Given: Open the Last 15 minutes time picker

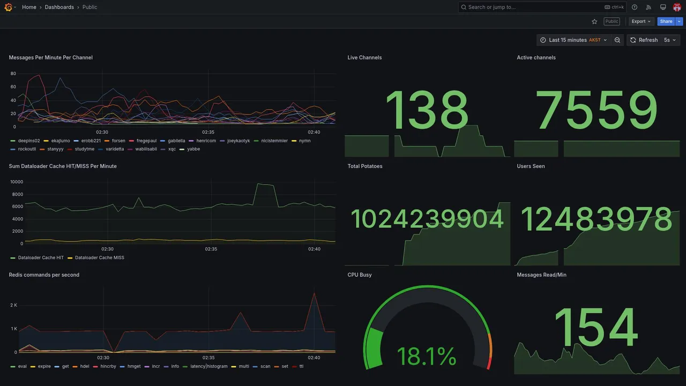Looking at the screenshot, I should coord(573,40).
